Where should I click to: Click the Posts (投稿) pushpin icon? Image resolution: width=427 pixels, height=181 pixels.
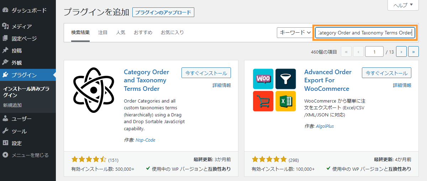coord(5,50)
